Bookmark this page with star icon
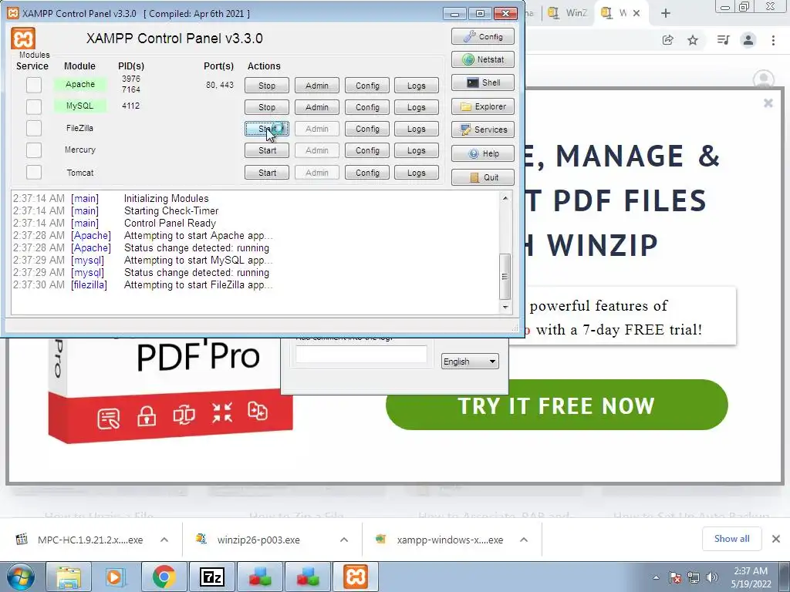The width and height of the screenshot is (790, 592). (x=693, y=40)
